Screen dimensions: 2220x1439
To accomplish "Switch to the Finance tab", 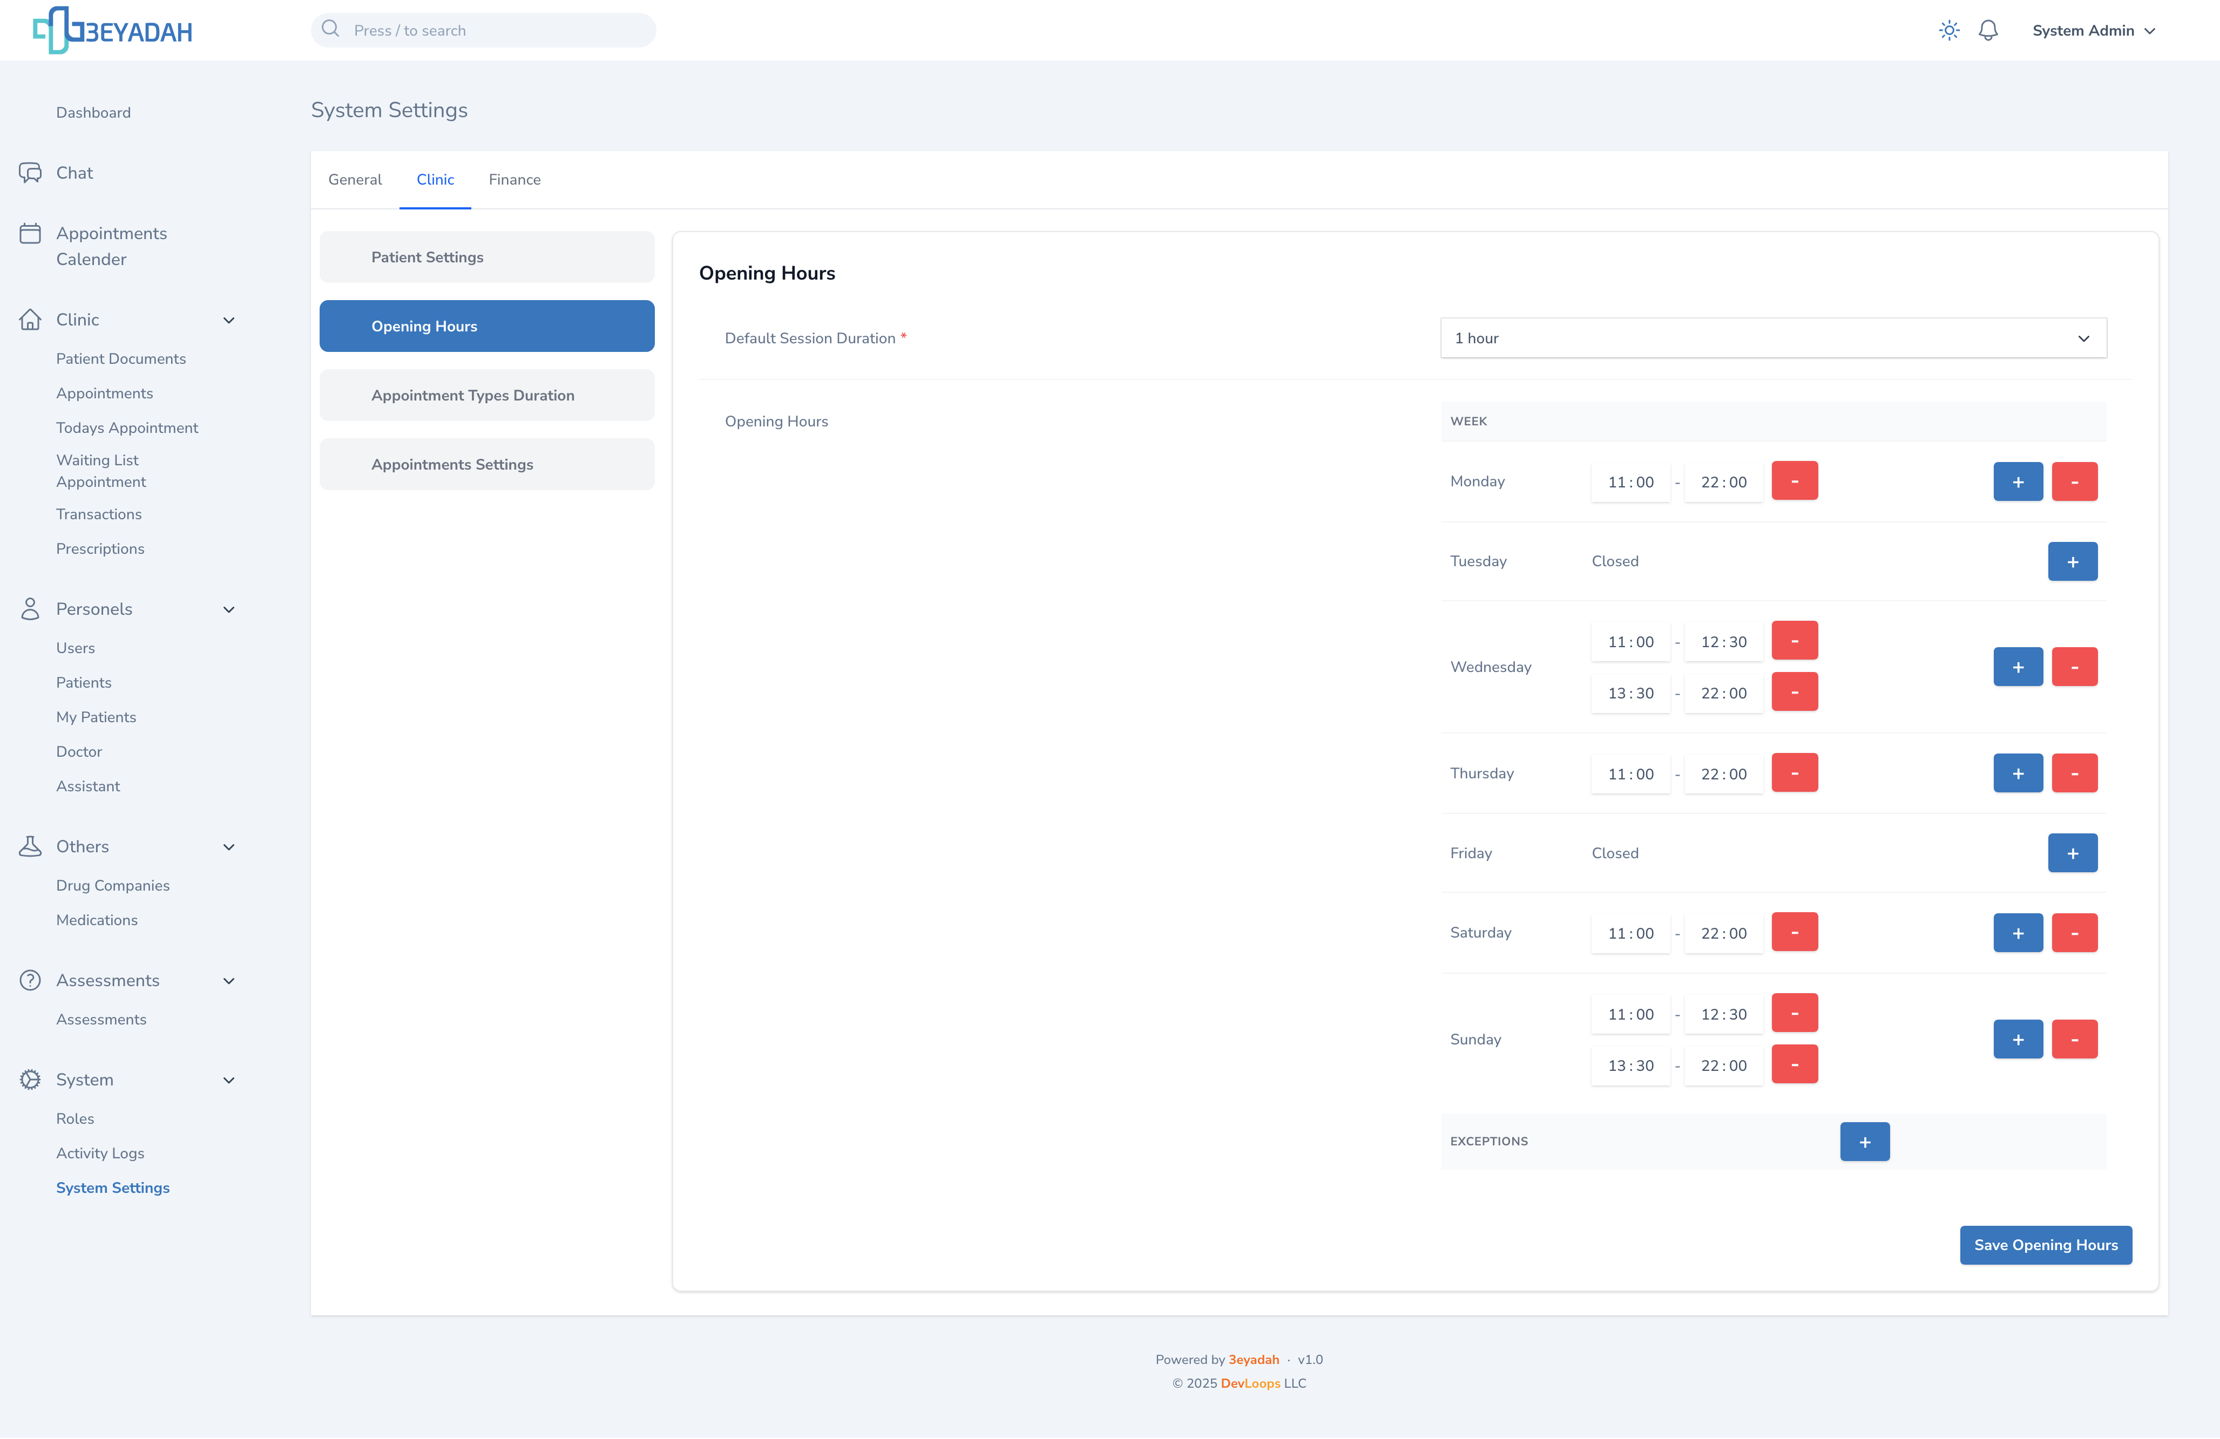I will pyautogui.click(x=514, y=179).
